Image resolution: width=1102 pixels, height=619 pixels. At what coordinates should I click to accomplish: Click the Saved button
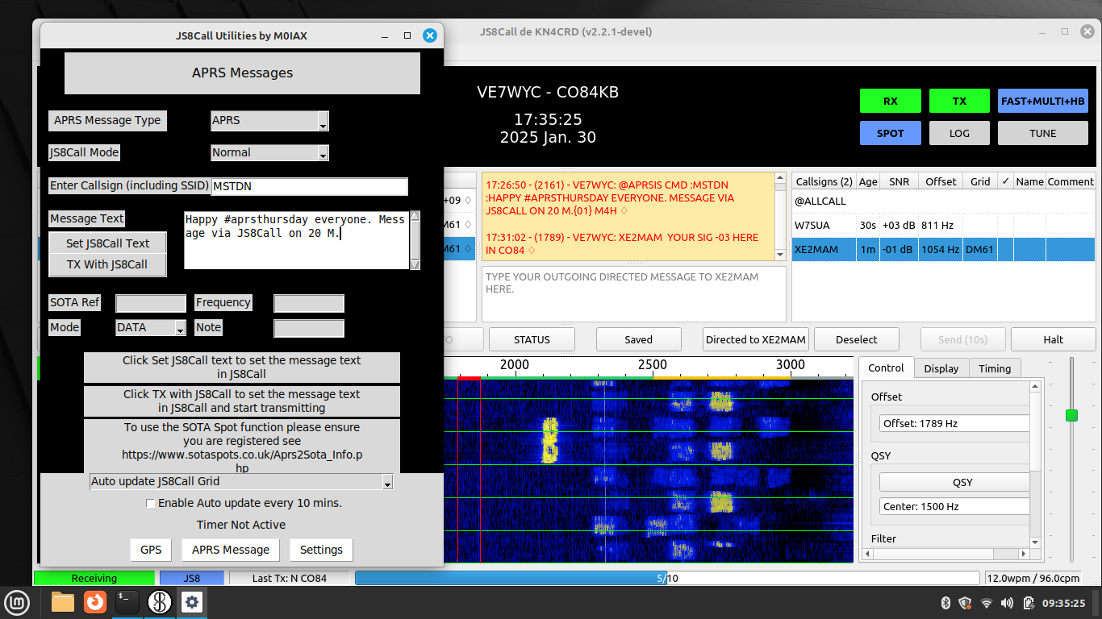(638, 339)
